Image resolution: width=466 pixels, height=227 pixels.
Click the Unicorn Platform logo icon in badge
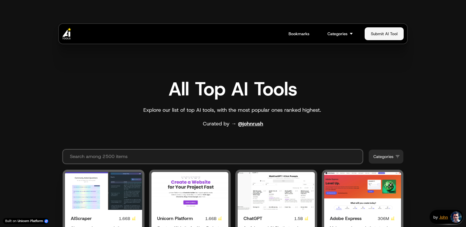pos(46,221)
